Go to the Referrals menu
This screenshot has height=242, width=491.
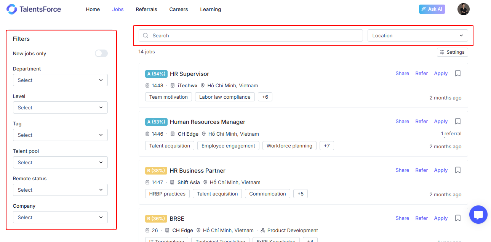(146, 9)
